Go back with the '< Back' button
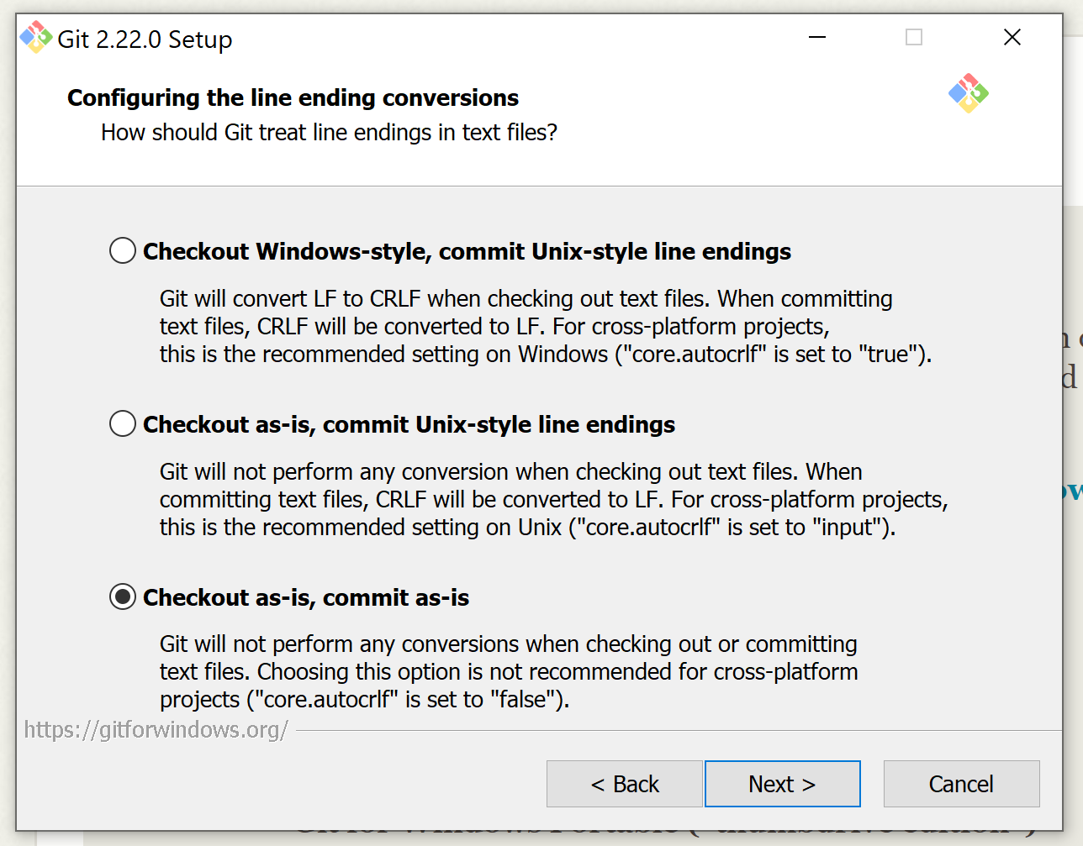 click(625, 784)
